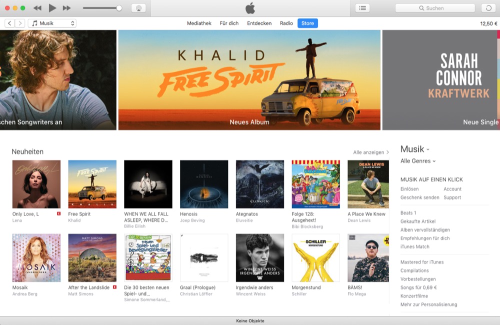Open the AirPlay output icon
The width and height of the screenshot is (500, 325).
(138, 8)
